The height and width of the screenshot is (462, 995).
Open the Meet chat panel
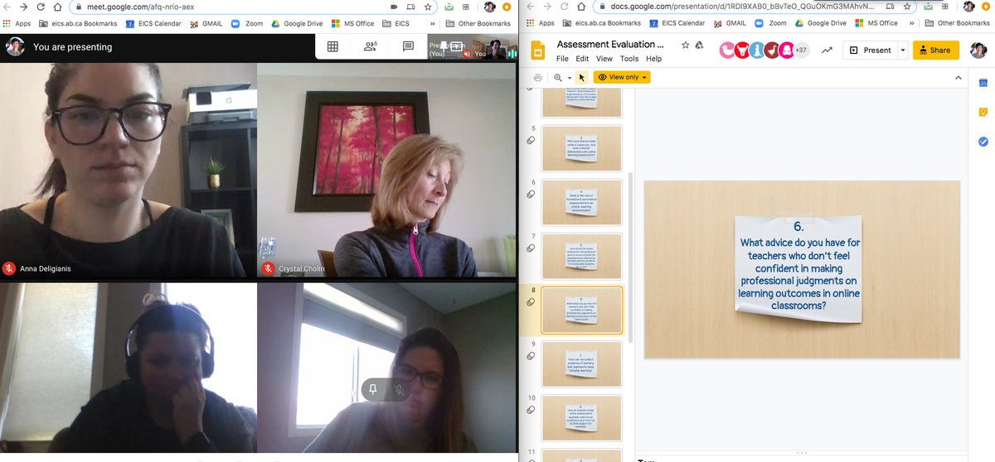(409, 47)
